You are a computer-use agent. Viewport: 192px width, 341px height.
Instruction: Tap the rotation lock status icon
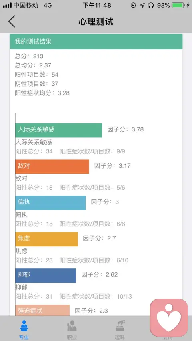coord(134,5)
